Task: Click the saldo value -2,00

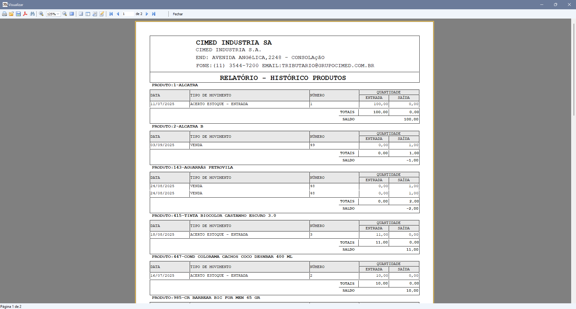Action: tap(412, 208)
